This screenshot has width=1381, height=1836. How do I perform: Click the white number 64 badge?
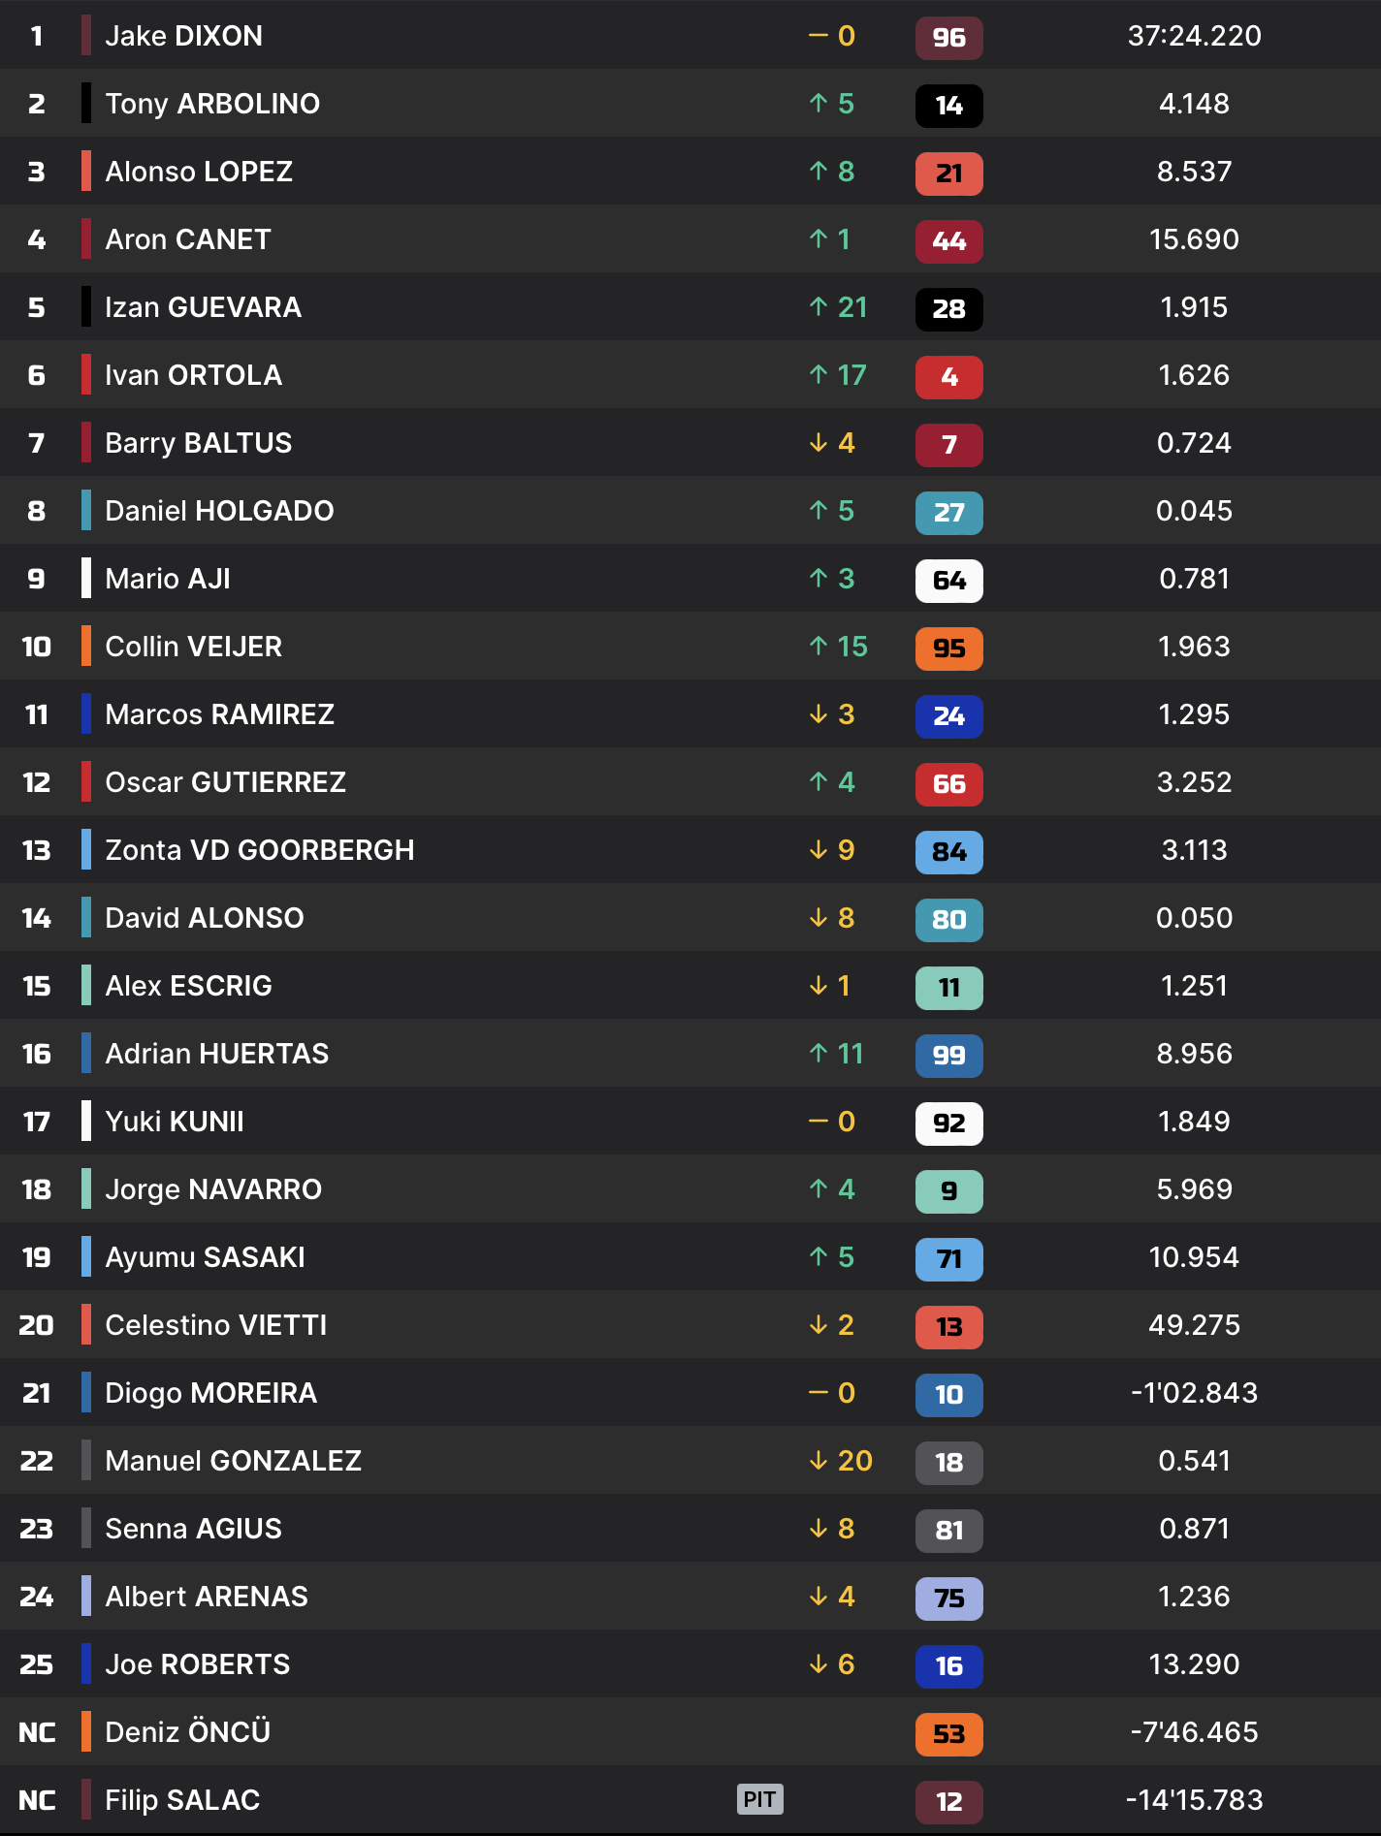coord(948,581)
